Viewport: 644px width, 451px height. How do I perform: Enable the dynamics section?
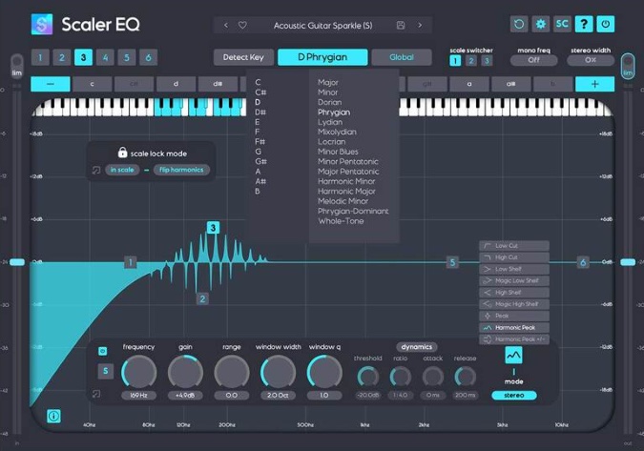[x=417, y=347]
